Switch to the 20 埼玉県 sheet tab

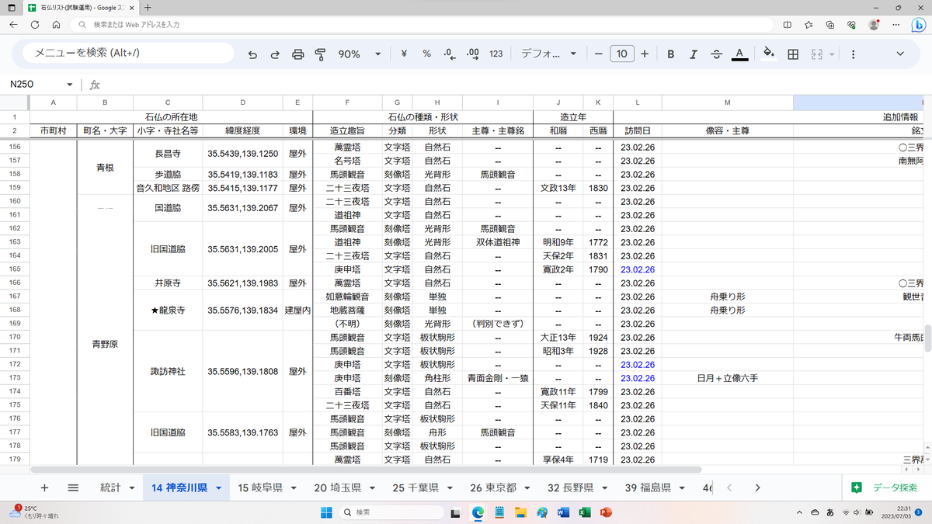tap(338, 488)
